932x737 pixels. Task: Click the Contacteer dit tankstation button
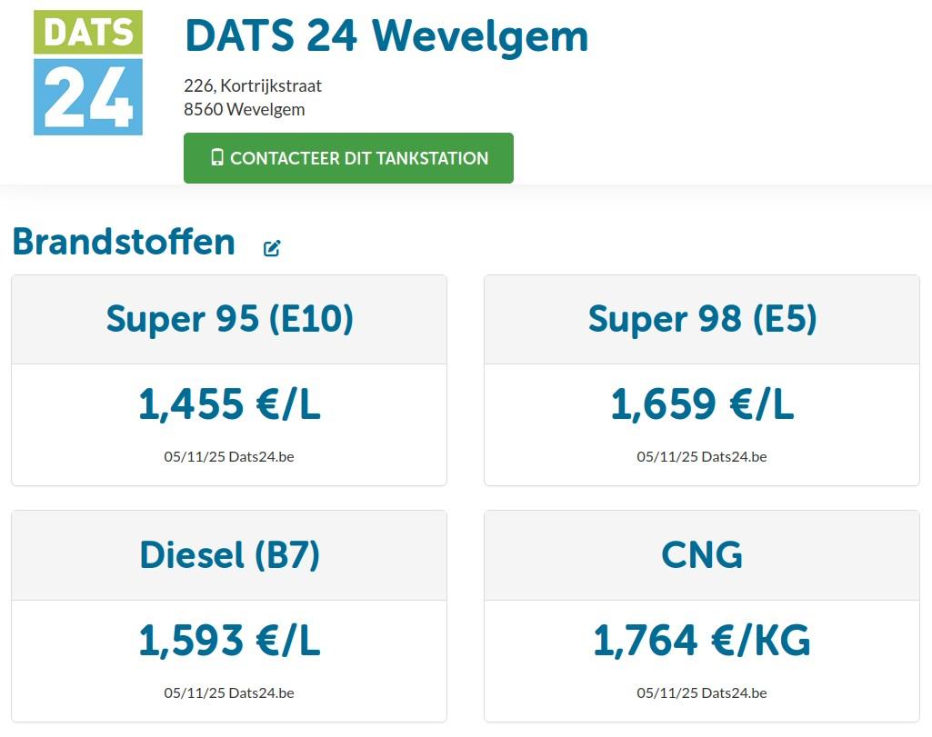pos(348,158)
